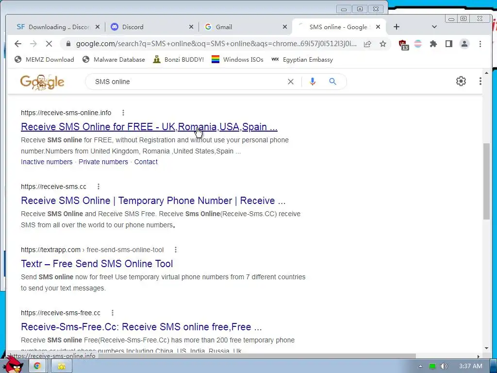Click the forward navigation arrow
The width and height of the screenshot is (497, 373).
pyautogui.click(x=33, y=44)
